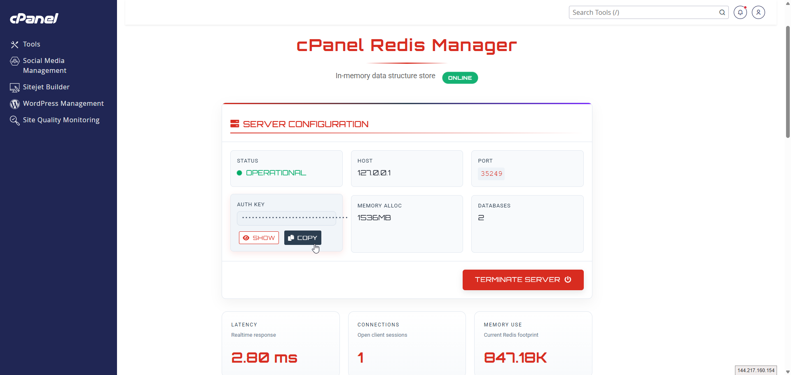
Task: Open the user account menu
Action: click(758, 12)
